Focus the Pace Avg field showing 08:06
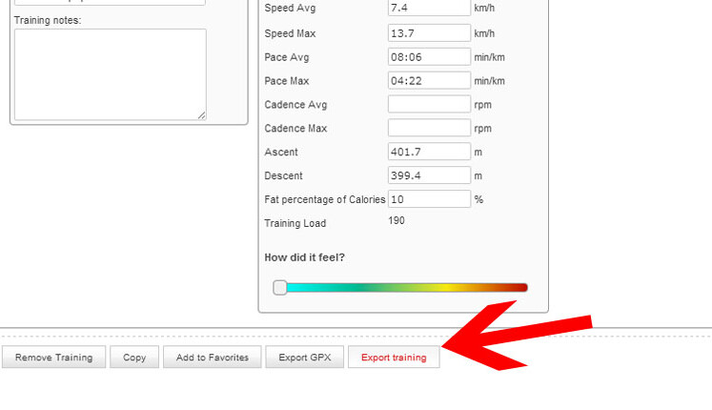 click(429, 57)
